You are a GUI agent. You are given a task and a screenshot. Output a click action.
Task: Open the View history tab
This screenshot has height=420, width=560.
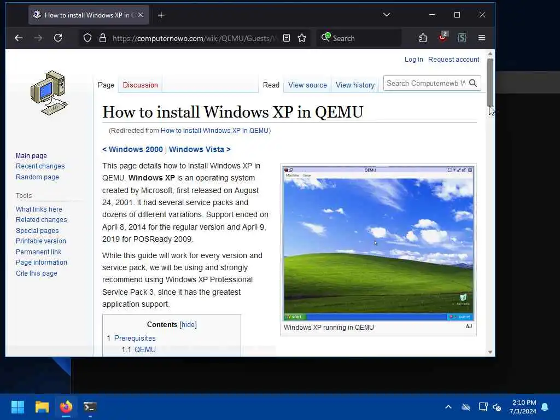(x=355, y=85)
